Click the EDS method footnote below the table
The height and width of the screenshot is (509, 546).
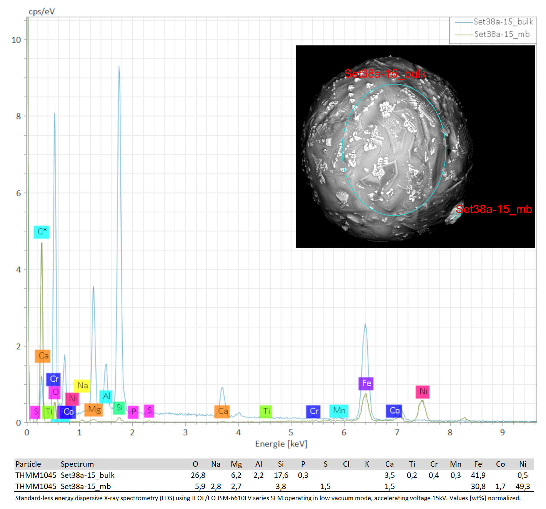coord(268,498)
